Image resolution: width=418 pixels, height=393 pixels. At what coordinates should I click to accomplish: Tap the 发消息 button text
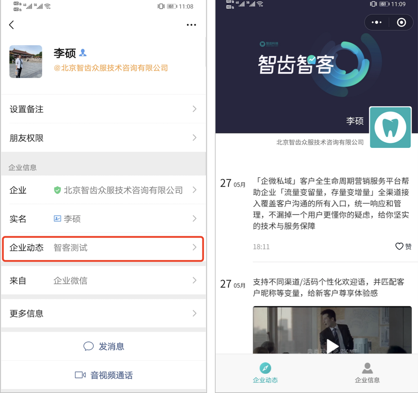point(111,346)
